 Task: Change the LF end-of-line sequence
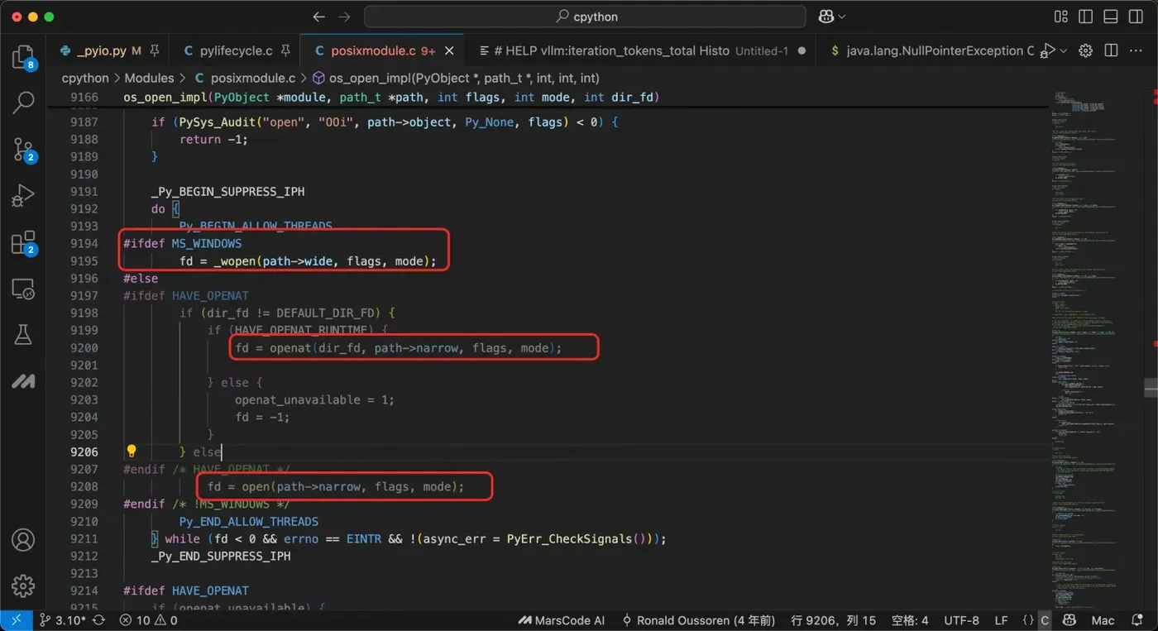point(1001,620)
